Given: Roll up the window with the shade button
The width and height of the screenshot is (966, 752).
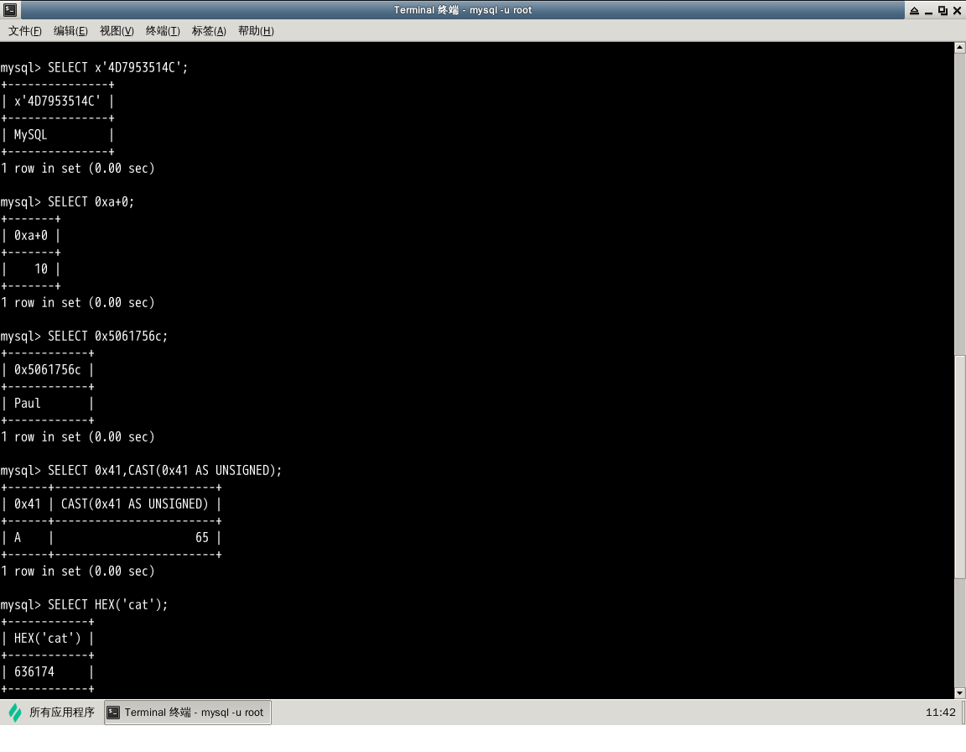Looking at the screenshot, I should coord(913,10).
